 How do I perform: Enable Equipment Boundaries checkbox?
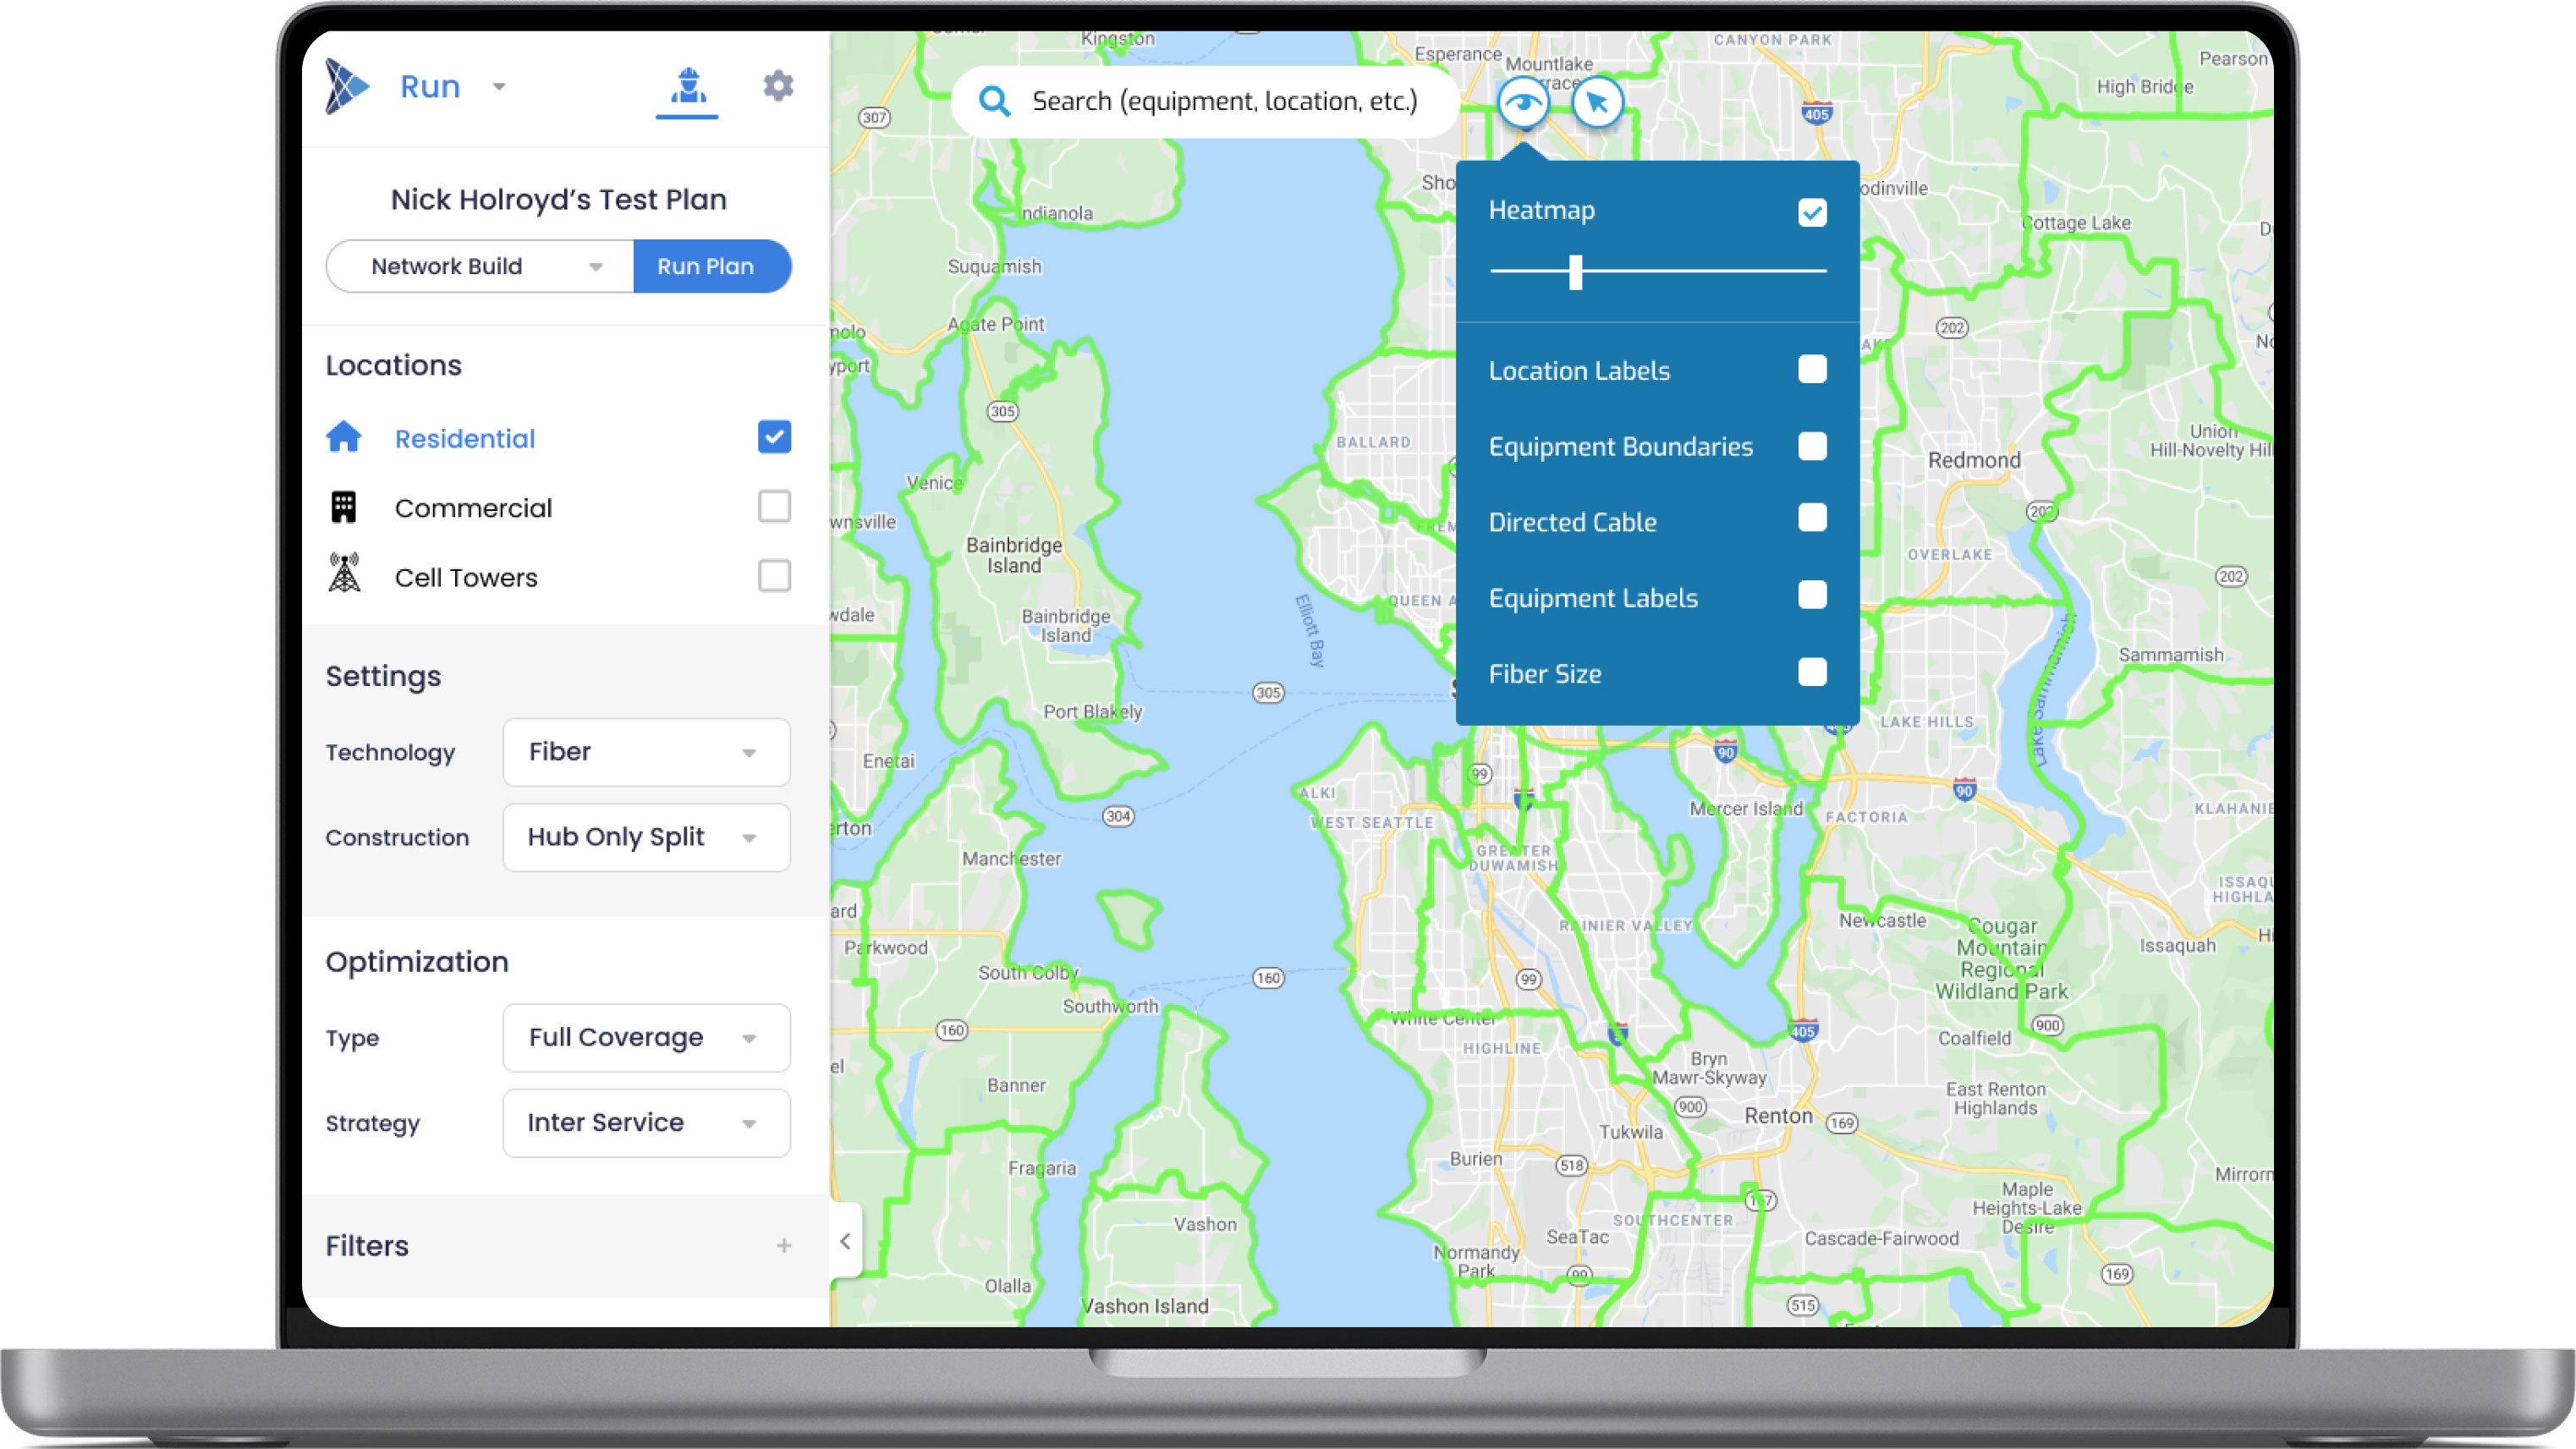1812,445
